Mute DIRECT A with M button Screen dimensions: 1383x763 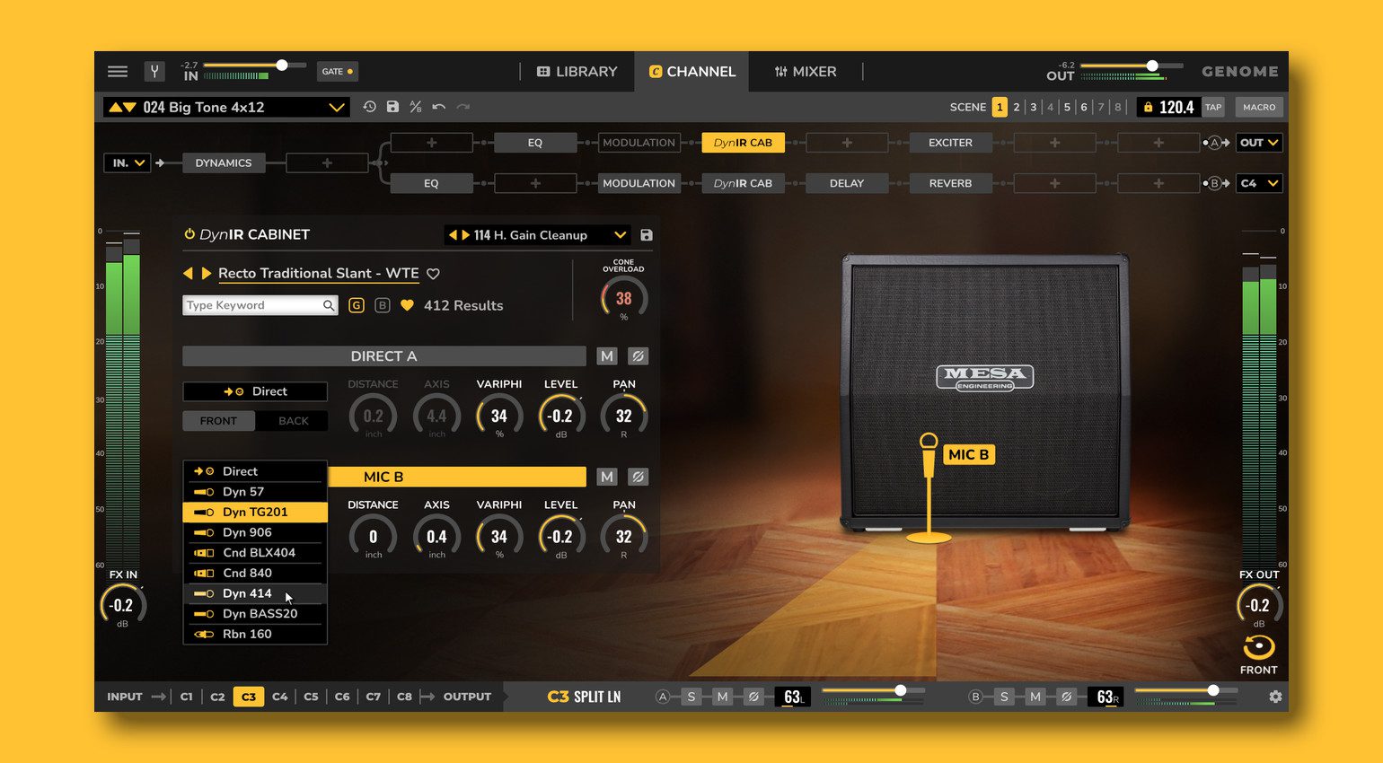607,356
